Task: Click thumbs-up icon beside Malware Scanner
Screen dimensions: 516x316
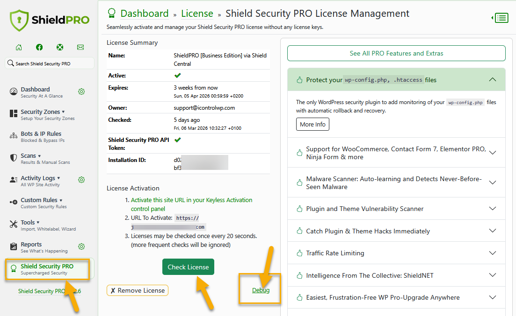Action: 299,183
